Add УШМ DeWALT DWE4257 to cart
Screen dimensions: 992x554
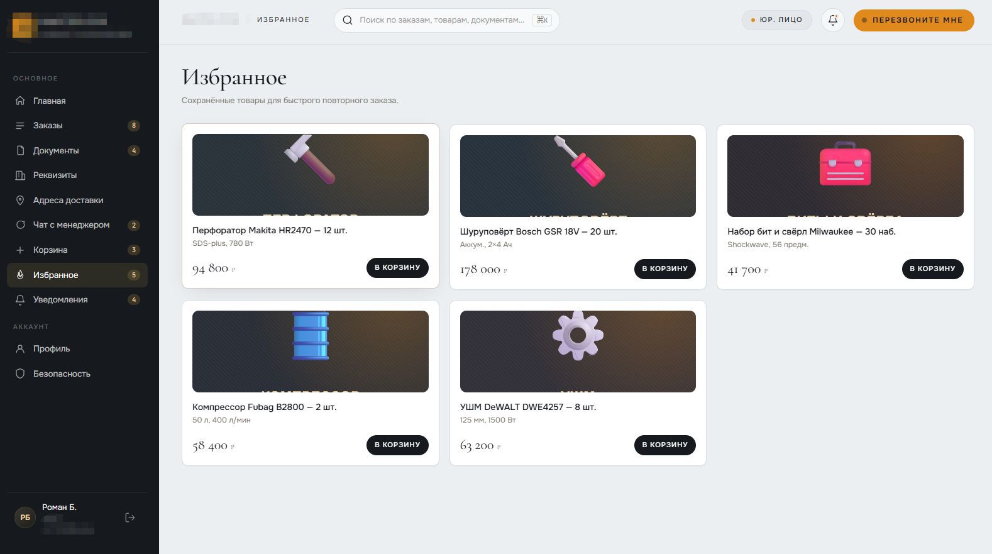(x=665, y=445)
